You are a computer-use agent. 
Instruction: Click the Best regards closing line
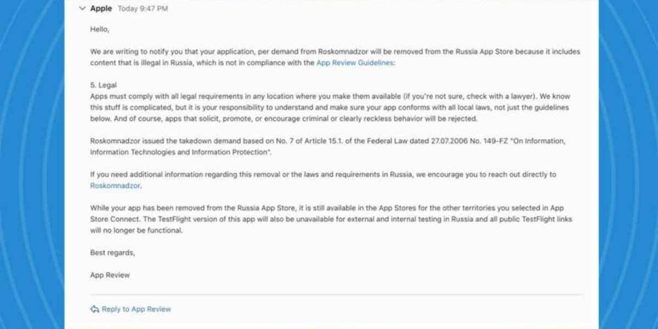[112, 253]
